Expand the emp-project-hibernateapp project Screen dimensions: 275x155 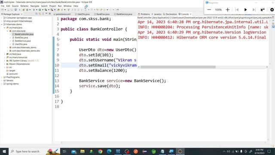click(2, 21)
